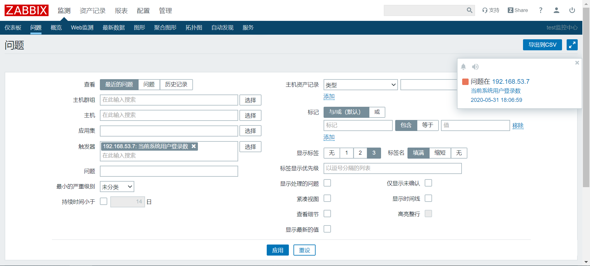
Task: Click 选择 next to 主机
Action: tap(250, 115)
